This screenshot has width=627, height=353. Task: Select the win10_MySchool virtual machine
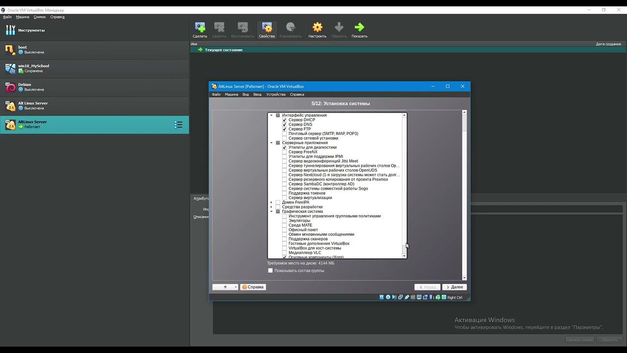tap(95, 68)
